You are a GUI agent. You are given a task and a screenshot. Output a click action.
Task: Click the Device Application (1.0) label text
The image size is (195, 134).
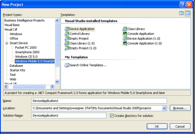144,39
